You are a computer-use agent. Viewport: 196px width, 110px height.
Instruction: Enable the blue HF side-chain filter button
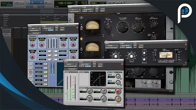[111, 75]
